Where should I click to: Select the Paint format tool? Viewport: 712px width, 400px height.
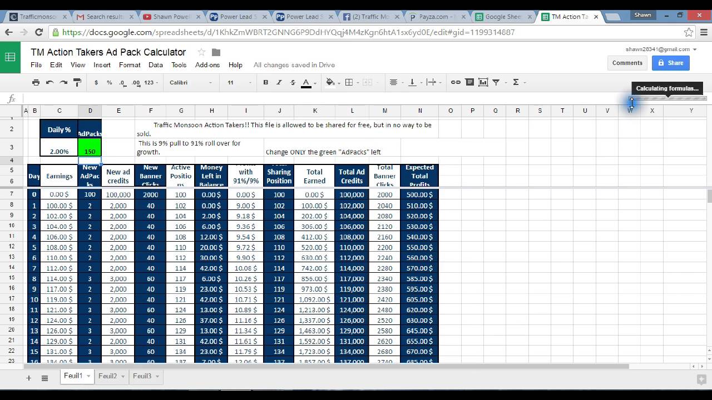coord(77,82)
